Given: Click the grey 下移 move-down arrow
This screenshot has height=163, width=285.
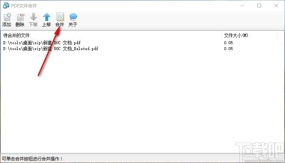Looking at the screenshot, I should (33, 17).
